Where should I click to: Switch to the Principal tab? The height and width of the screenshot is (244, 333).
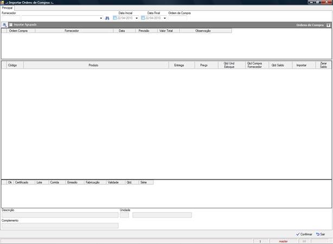pos(7,8)
